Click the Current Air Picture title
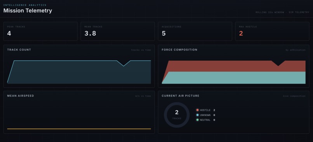 [181, 96]
